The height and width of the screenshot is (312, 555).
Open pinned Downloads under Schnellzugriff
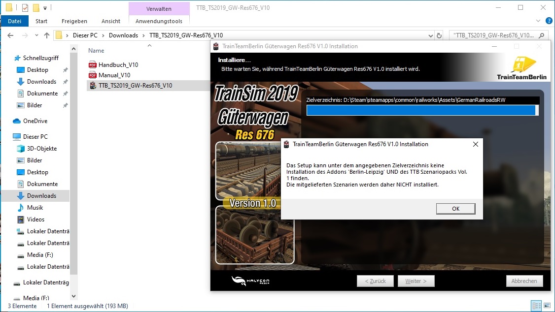41,82
